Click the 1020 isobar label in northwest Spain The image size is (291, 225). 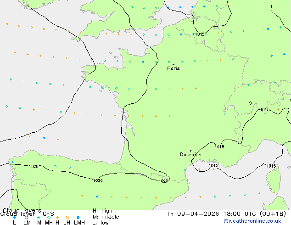click(x=34, y=166)
